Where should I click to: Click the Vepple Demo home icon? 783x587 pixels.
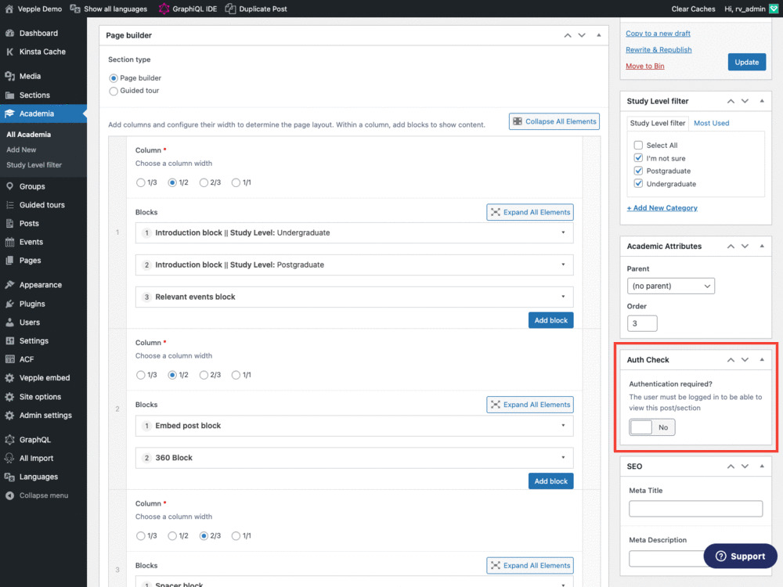(9, 9)
